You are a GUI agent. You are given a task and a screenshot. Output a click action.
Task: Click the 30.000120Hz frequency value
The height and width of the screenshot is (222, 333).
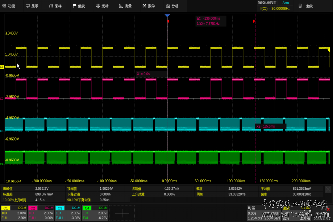[x=302, y=194]
